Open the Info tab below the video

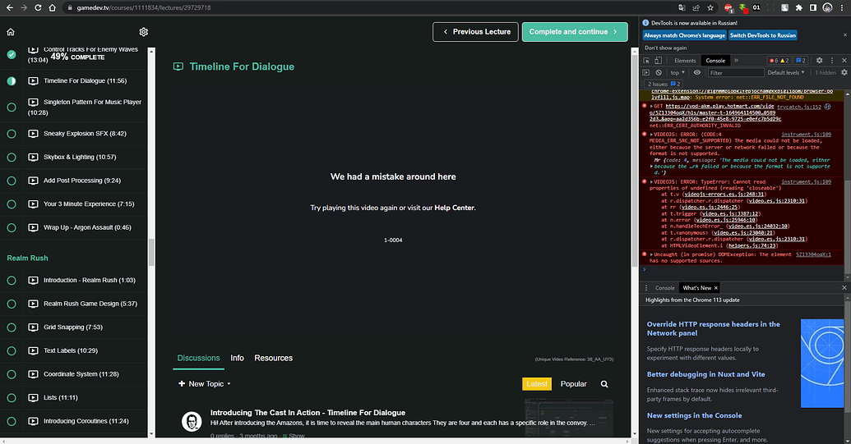click(237, 358)
